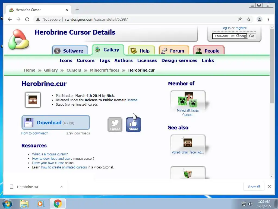This screenshot has width=278, height=209.
Task: Click the page scrollbar down arrow
Action: pos(272,176)
